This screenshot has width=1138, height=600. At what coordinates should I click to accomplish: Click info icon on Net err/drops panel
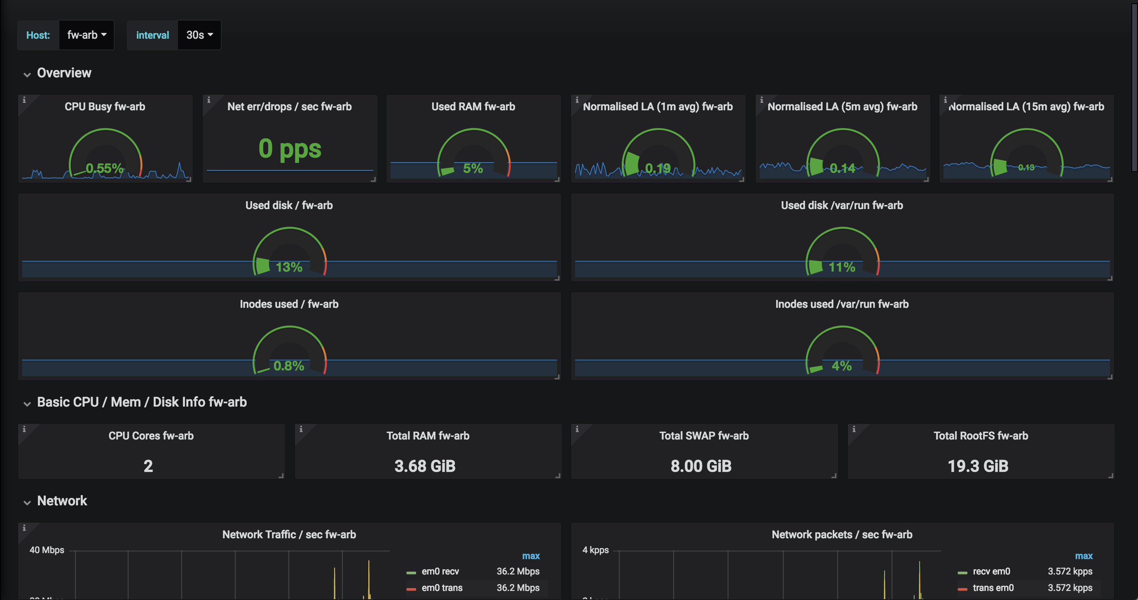[x=208, y=100]
